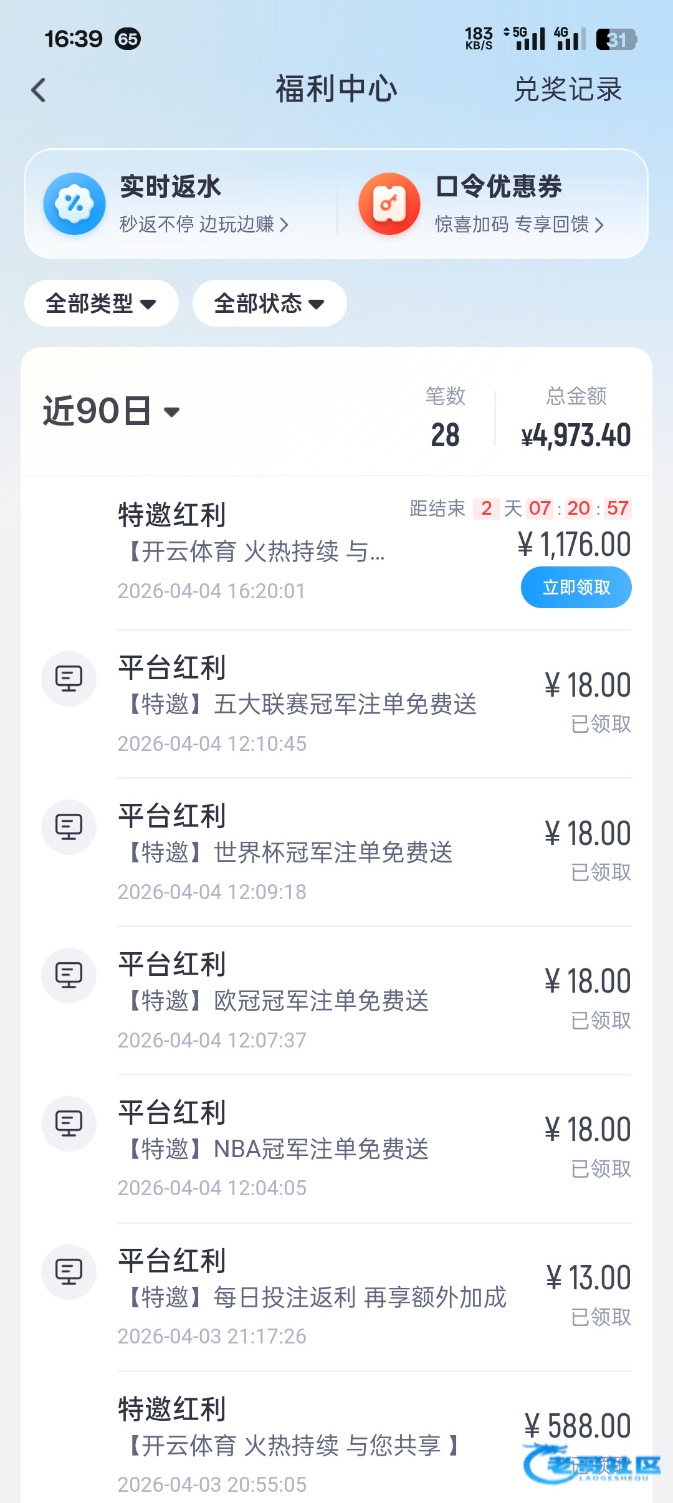View the 总金额 ¥4,973.40 summary
This screenshot has width=673, height=1503.
coord(576,434)
